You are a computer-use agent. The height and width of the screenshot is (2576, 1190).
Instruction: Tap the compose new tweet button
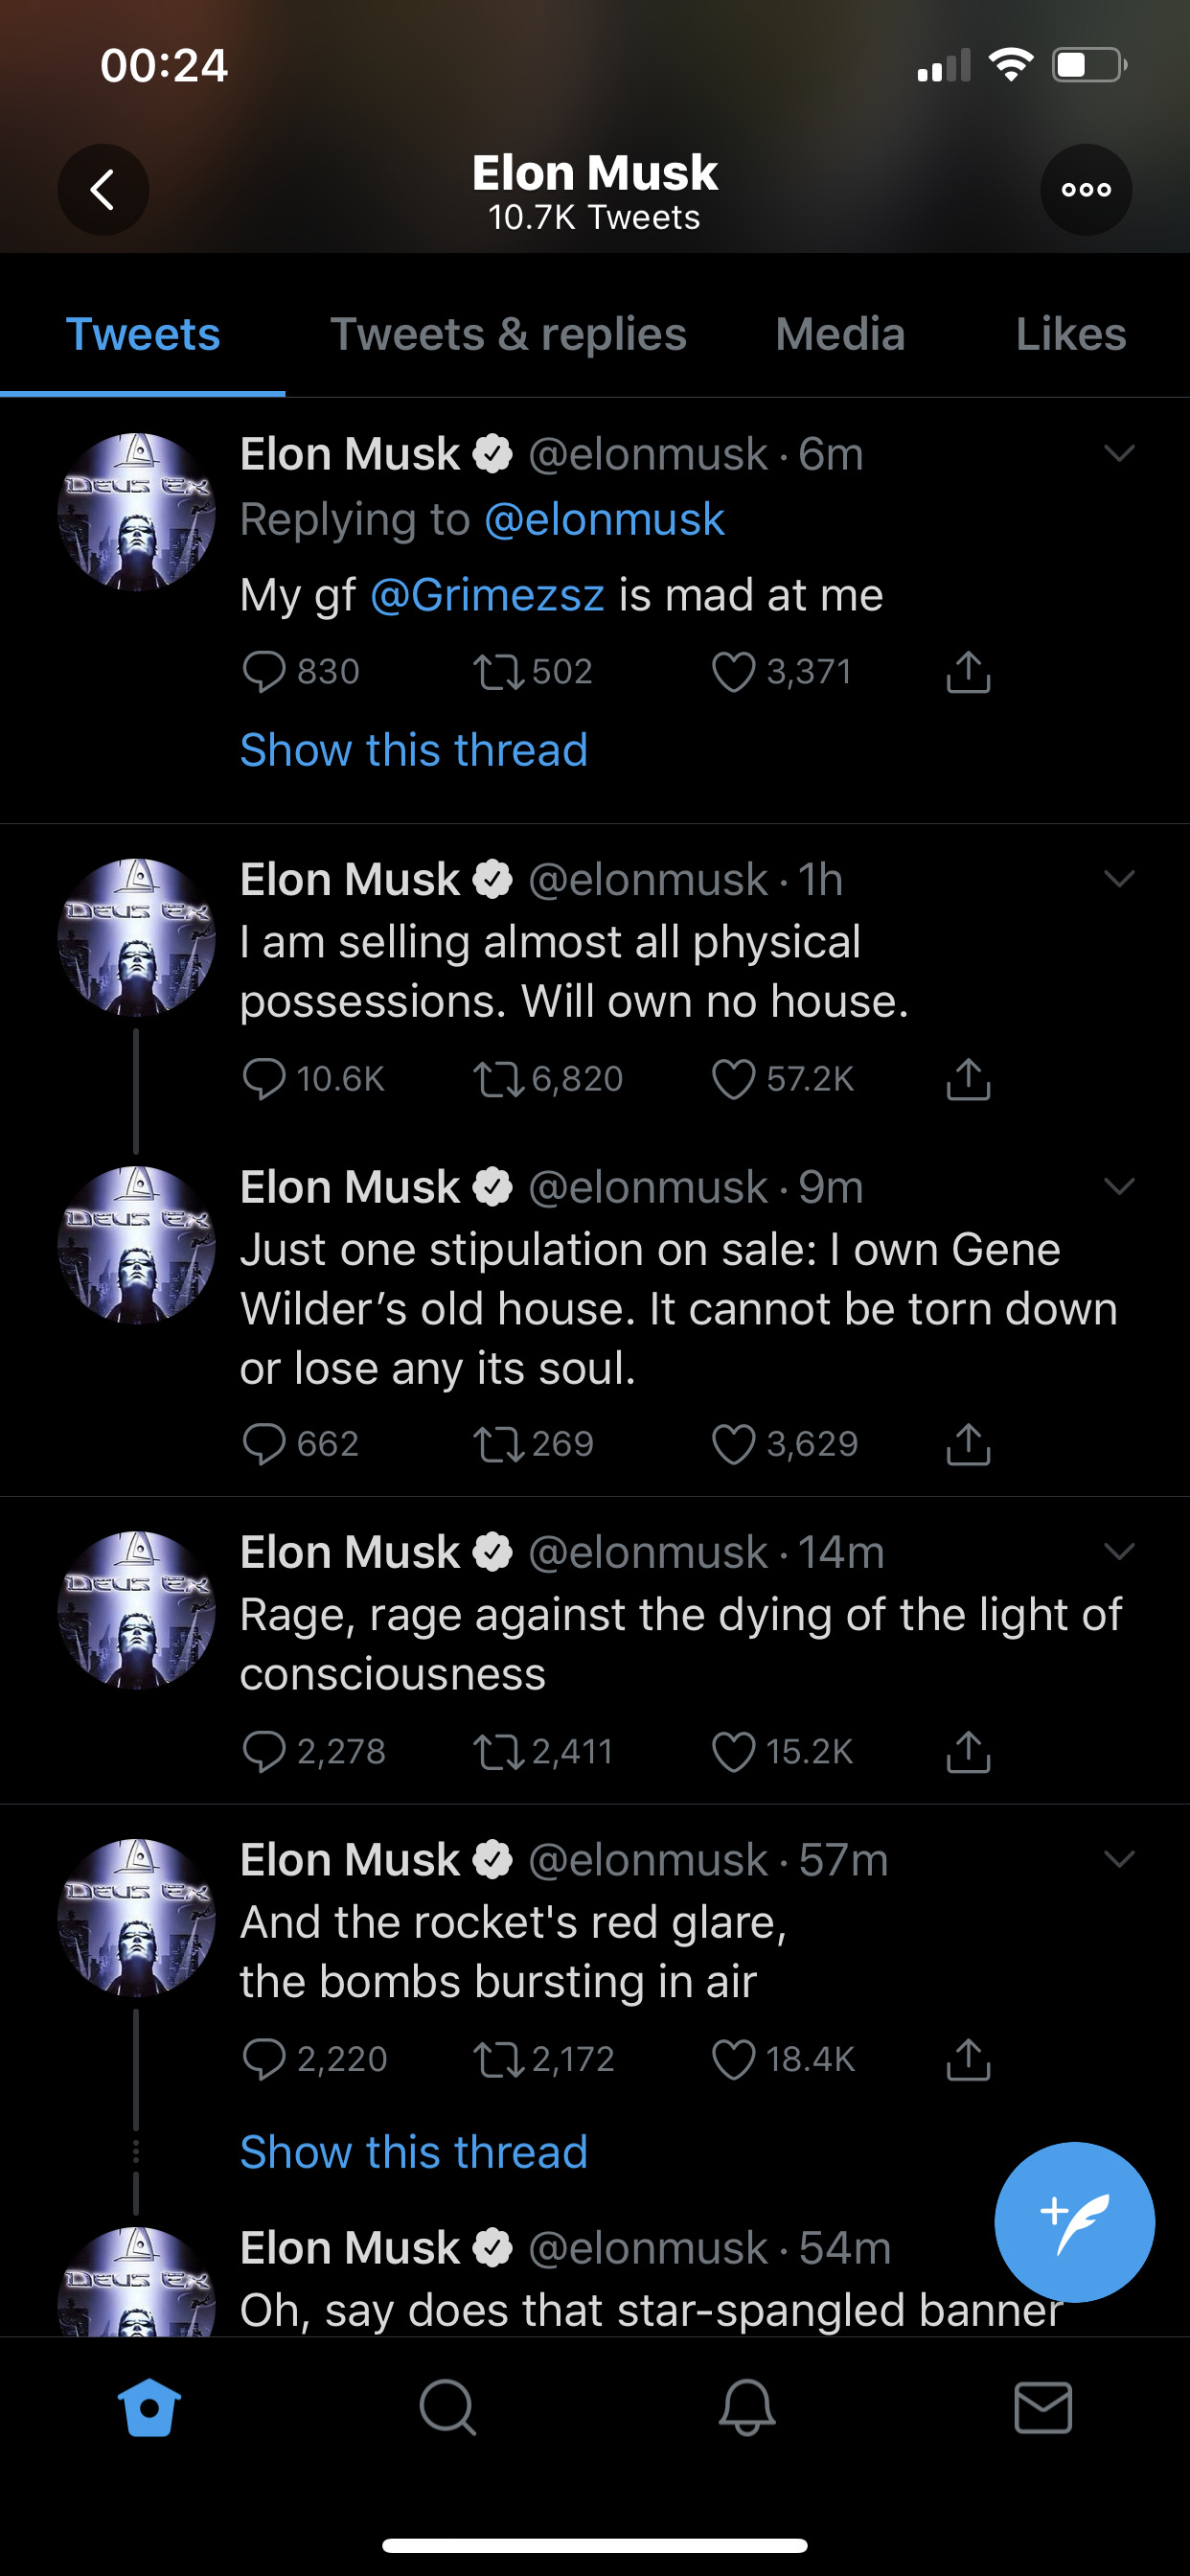tap(1074, 2221)
